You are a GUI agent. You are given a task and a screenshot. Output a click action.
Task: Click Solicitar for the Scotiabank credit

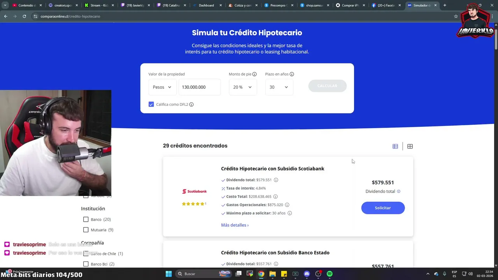(383, 208)
